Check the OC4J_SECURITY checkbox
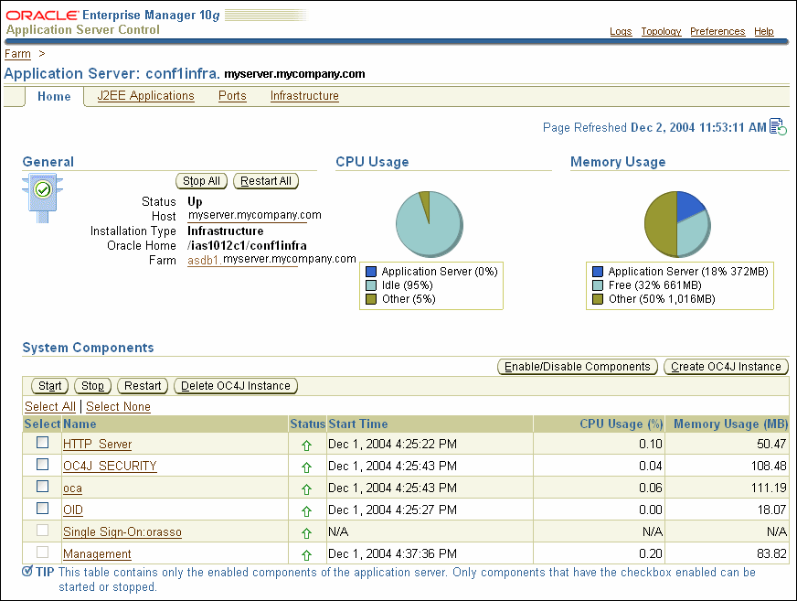Viewport: 797px width, 601px height. 43,464
